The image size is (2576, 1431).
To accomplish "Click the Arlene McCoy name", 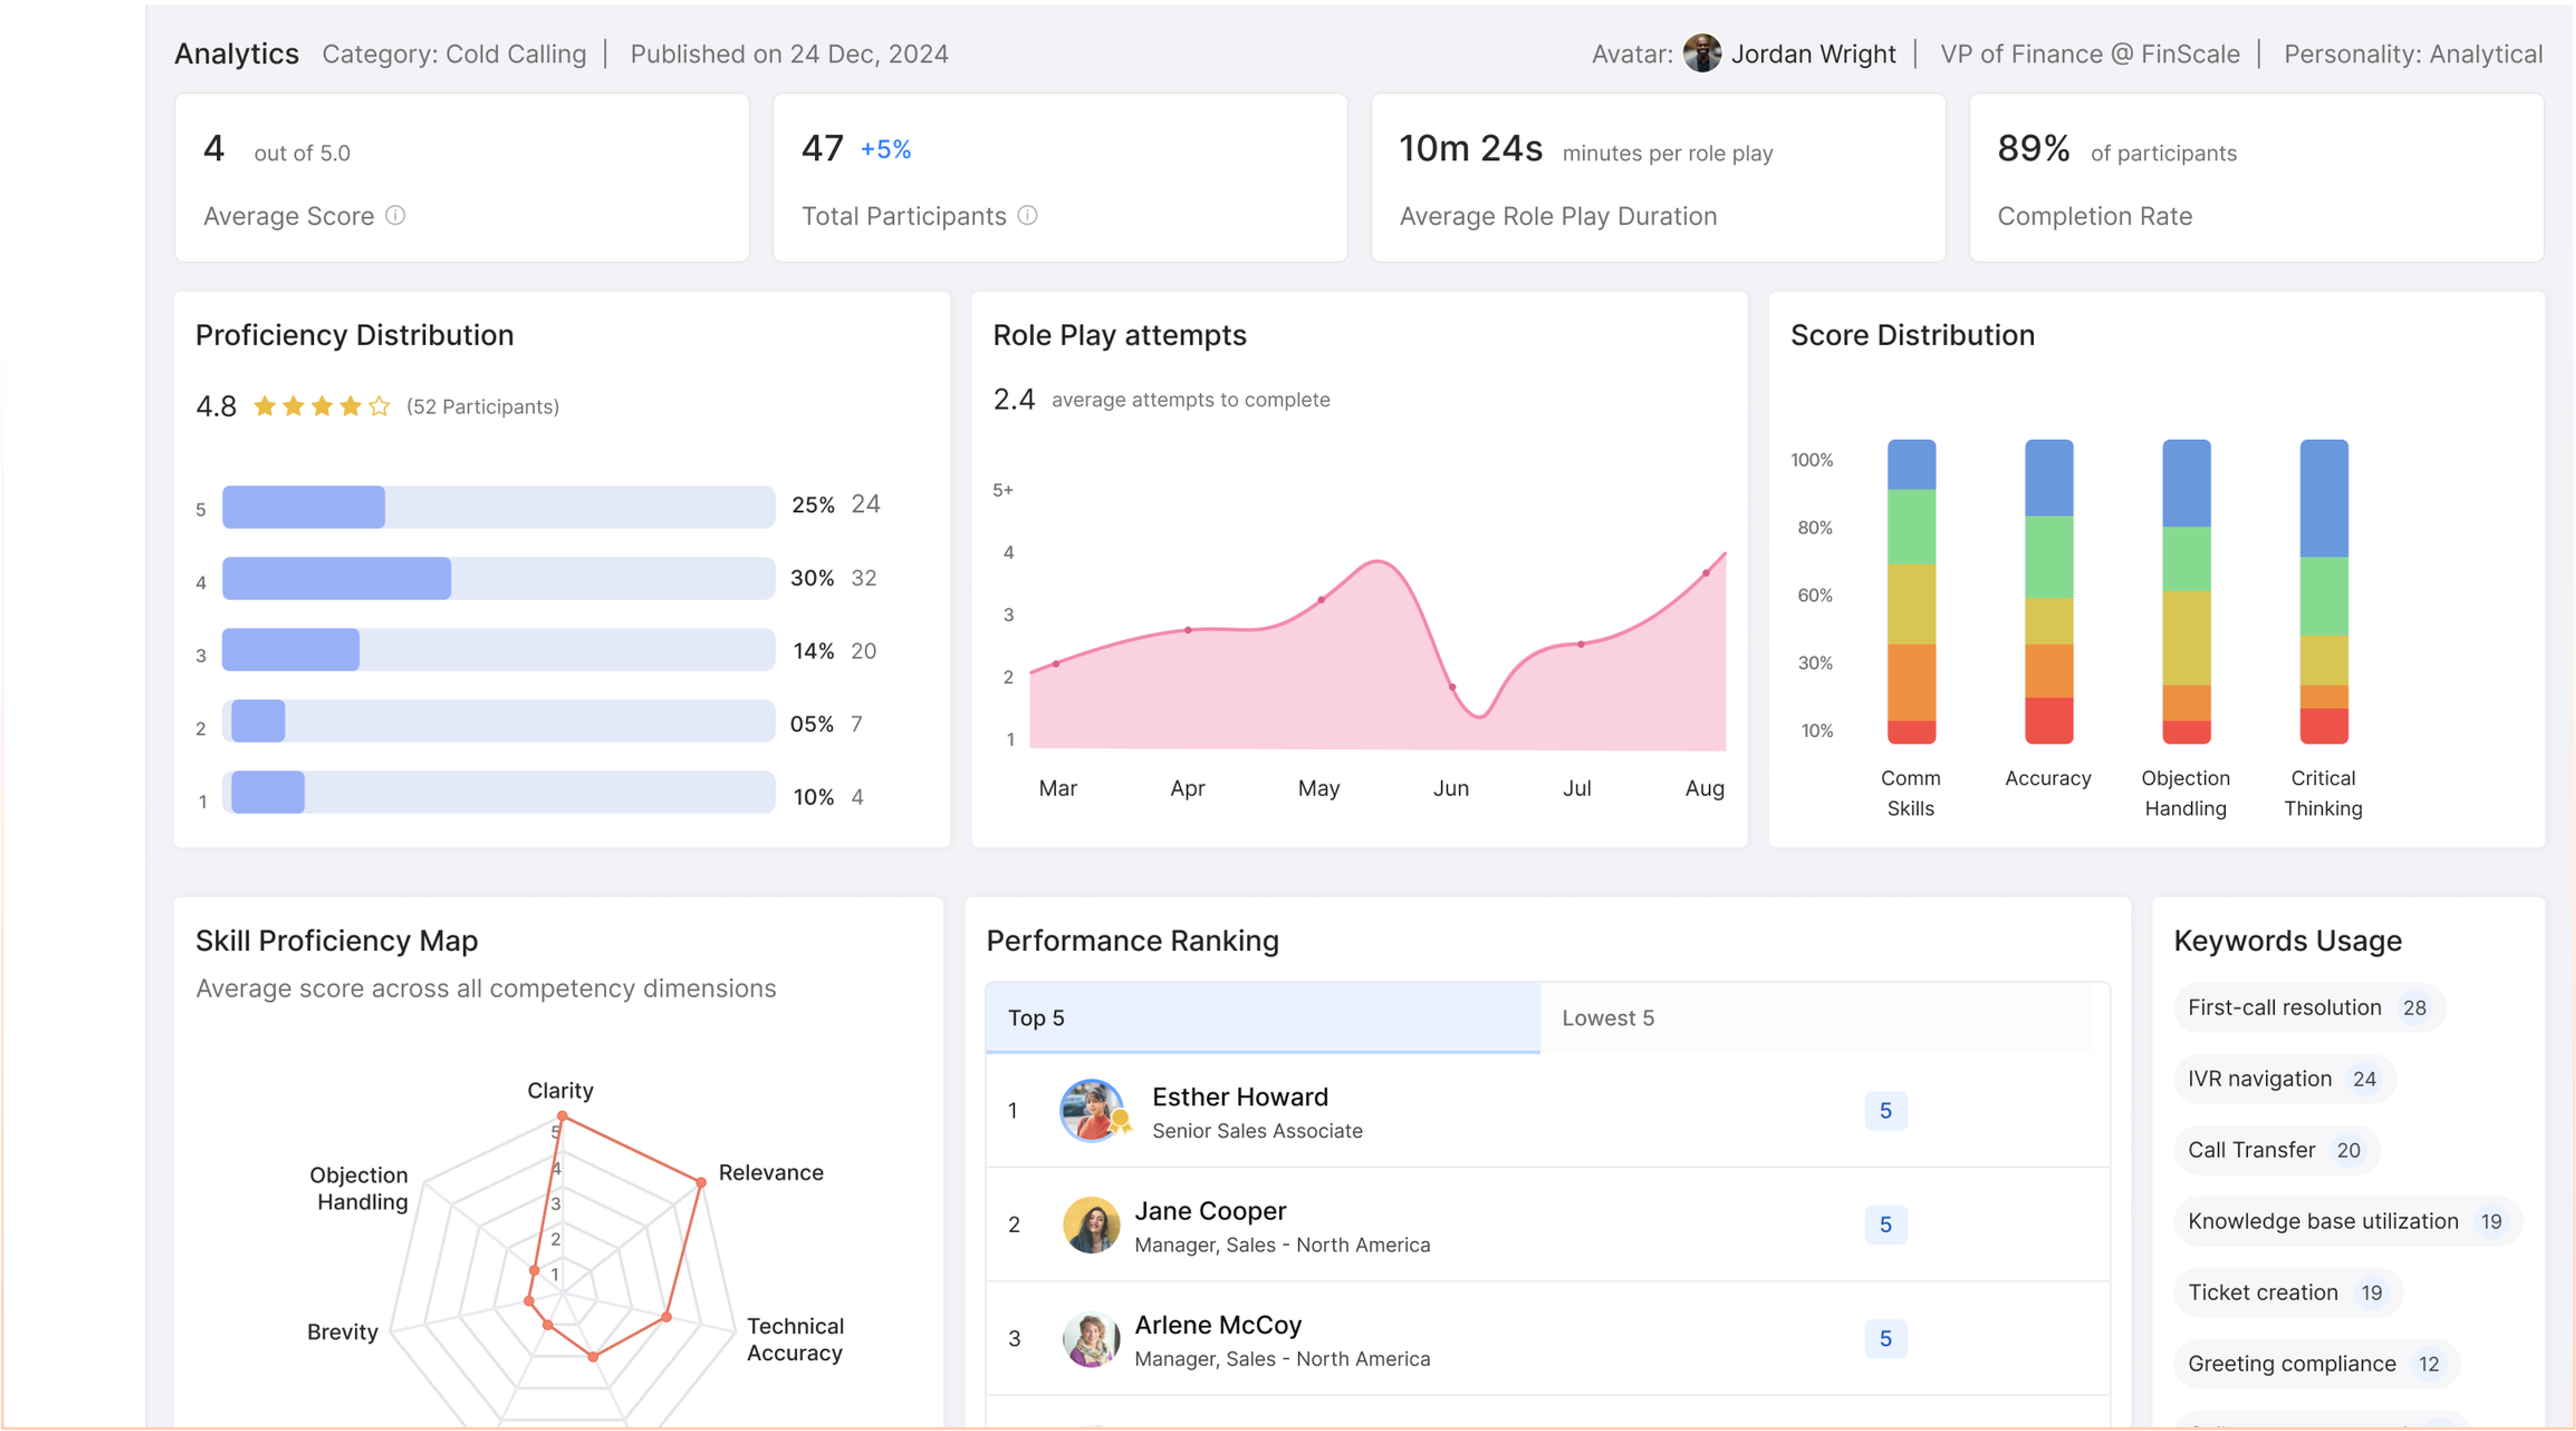I will 1218,1324.
